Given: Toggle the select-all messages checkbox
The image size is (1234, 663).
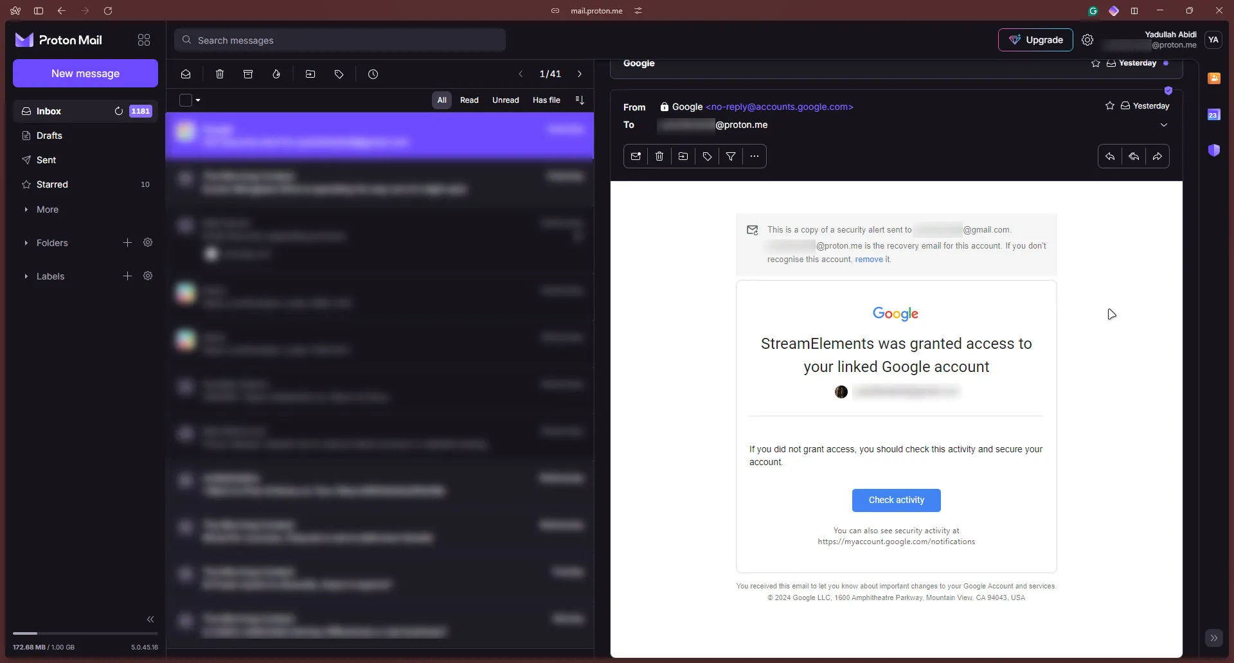Looking at the screenshot, I should pos(184,100).
